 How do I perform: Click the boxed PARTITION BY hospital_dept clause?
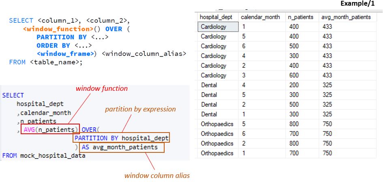coord(121,138)
